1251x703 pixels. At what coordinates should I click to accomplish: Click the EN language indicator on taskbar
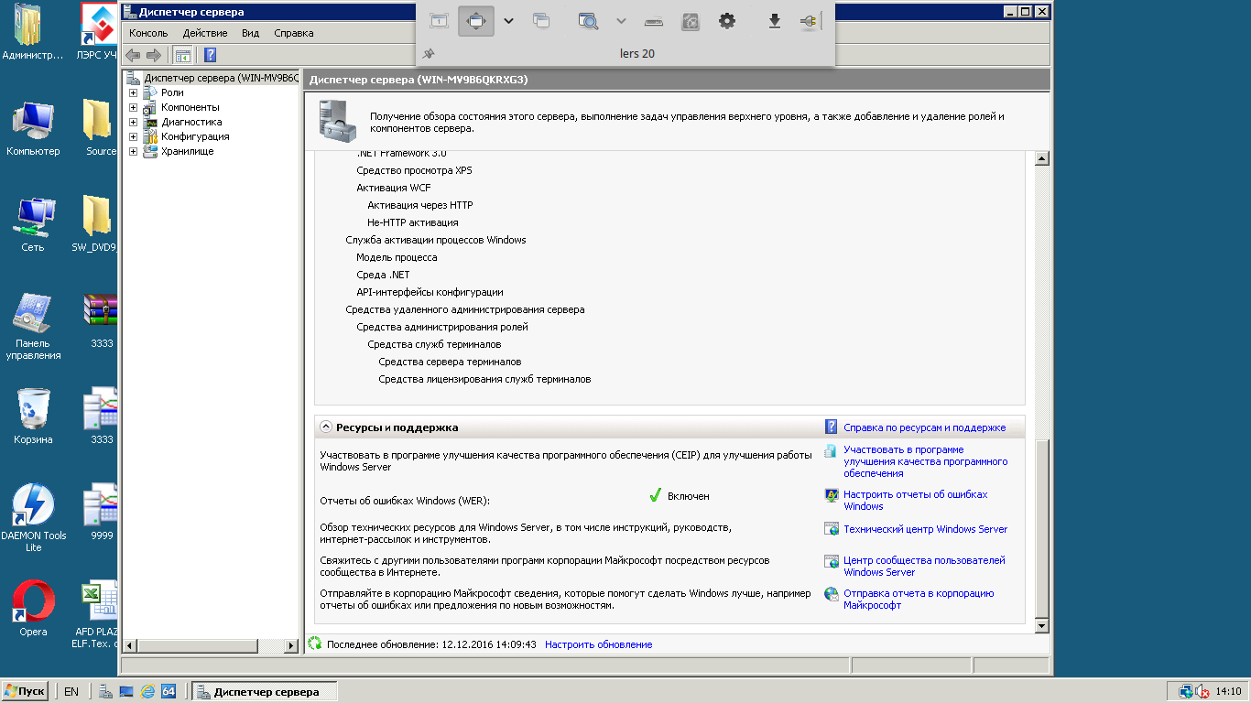[71, 692]
